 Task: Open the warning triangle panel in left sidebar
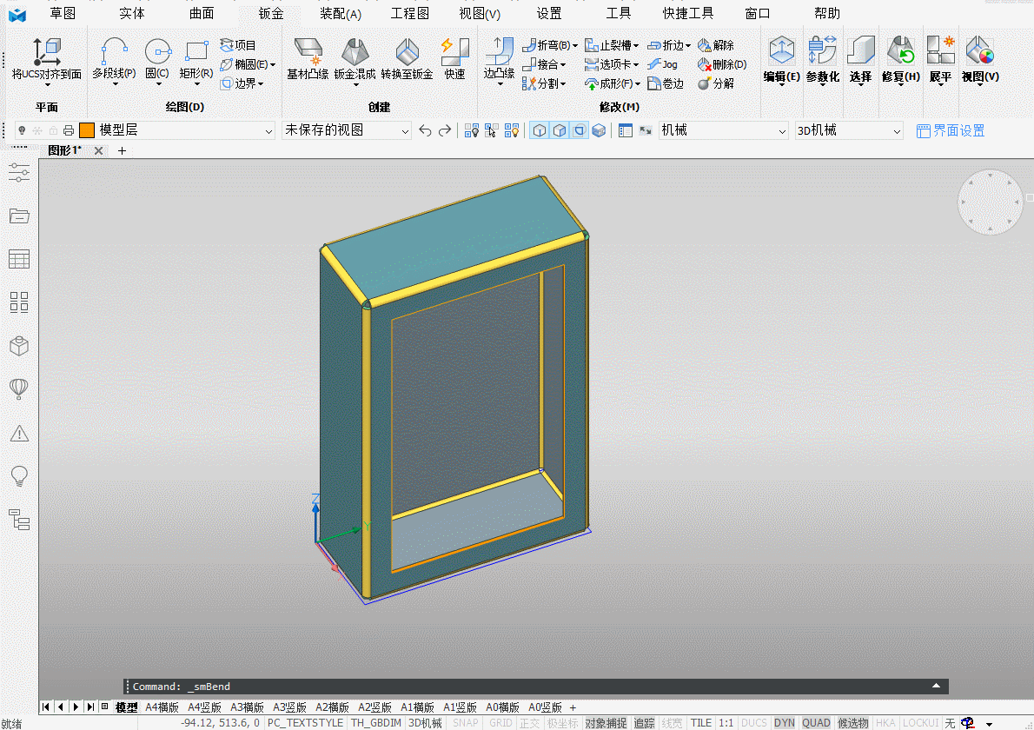click(19, 434)
